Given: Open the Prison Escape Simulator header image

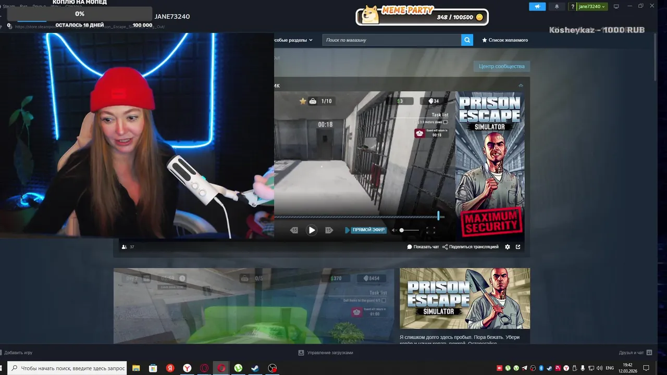Looking at the screenshot, I should [465, 298].
